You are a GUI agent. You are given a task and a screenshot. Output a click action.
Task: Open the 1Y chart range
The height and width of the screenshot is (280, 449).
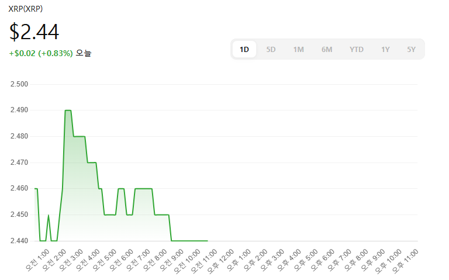point(385,50)
